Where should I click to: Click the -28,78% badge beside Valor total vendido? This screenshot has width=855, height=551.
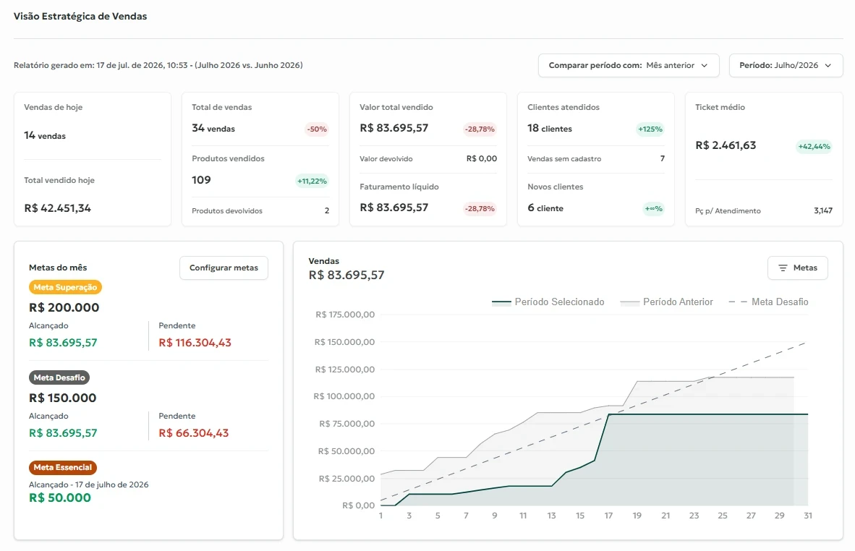click(x=480, y=129)
